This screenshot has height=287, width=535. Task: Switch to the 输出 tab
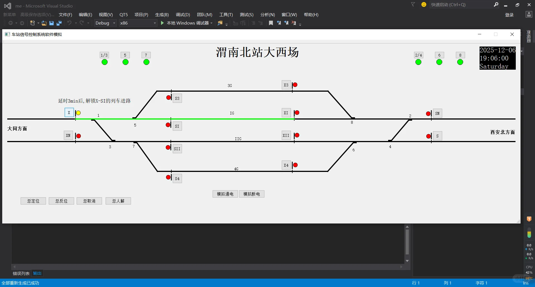pos(37,273)
